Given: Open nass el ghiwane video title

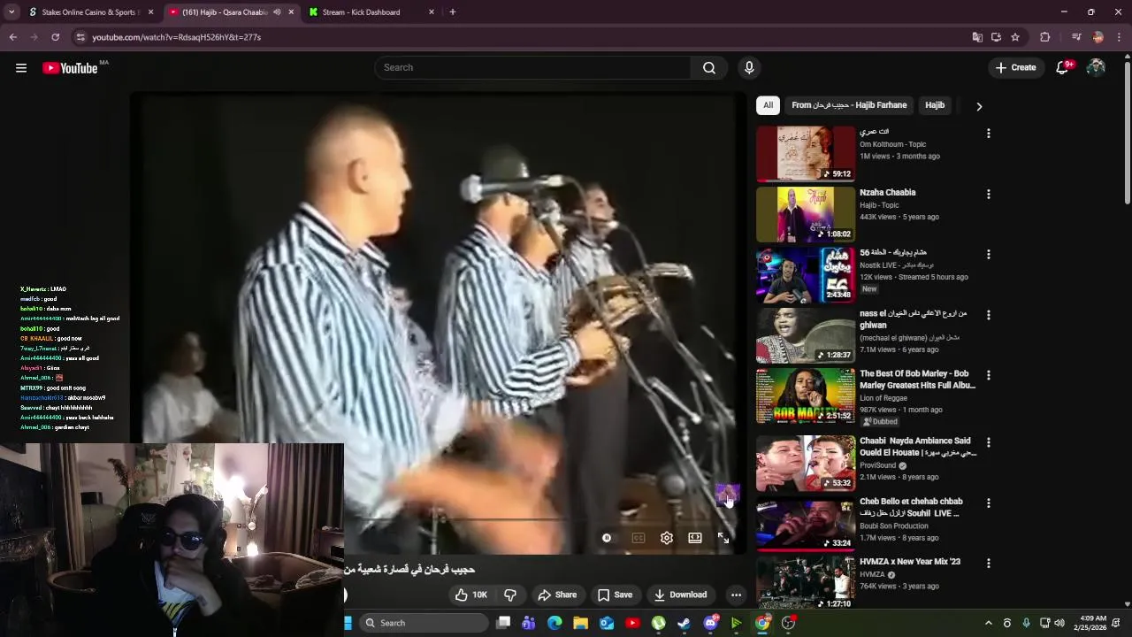Looking at the screenshot, I should (x=913, y=319).
